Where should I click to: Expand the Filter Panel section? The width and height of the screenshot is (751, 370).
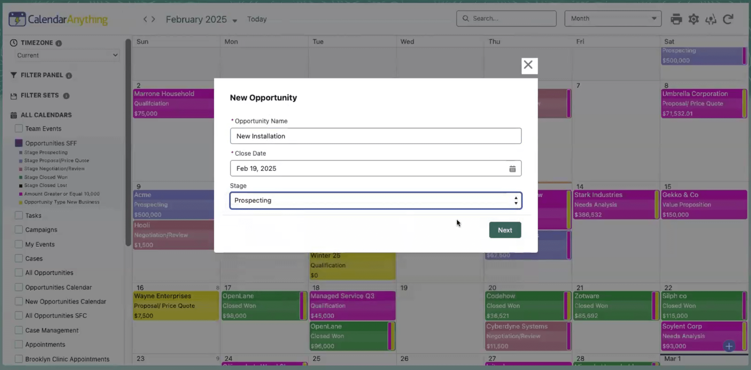[42, 75]
